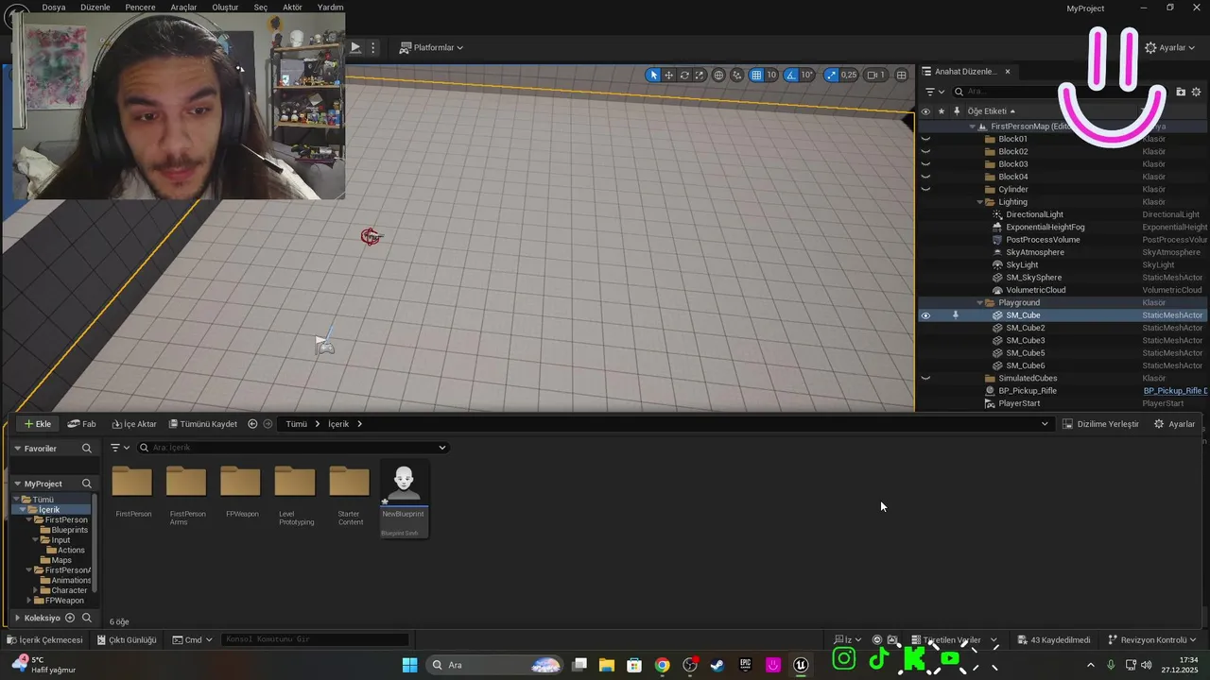
Task: Search within Favoriler section
Action: 87,449
